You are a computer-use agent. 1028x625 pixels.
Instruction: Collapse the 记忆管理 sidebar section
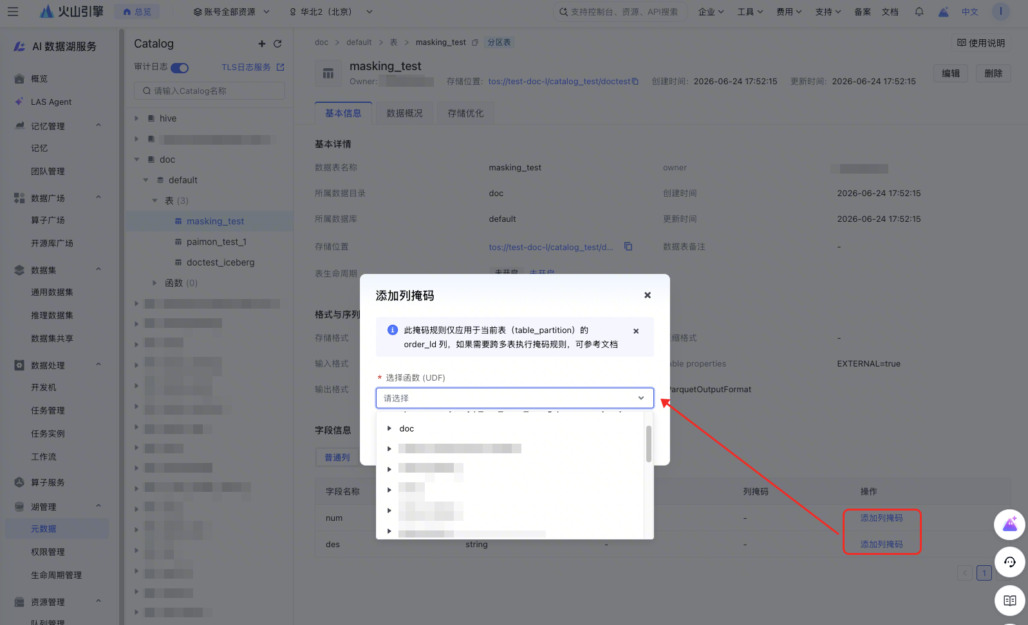tap(98, 125)
